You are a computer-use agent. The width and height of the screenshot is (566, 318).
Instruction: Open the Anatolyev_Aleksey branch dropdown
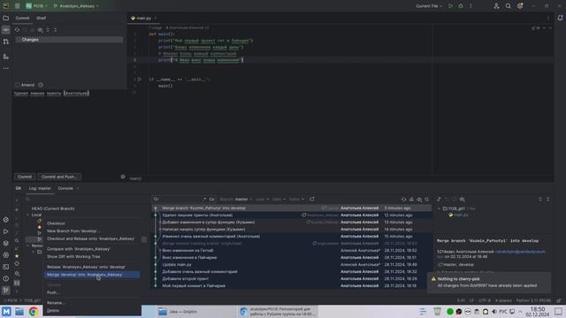[76, 6]
